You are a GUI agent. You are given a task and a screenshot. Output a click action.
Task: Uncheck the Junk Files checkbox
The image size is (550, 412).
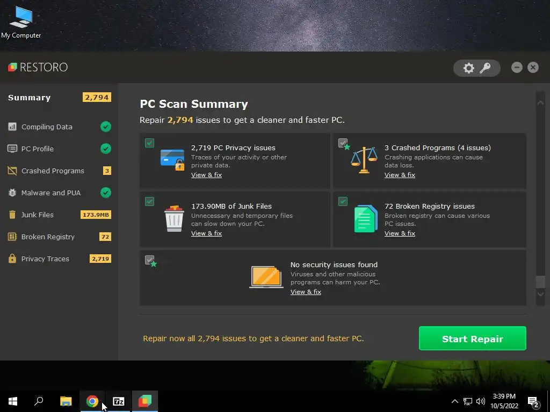tap(149, 202)
